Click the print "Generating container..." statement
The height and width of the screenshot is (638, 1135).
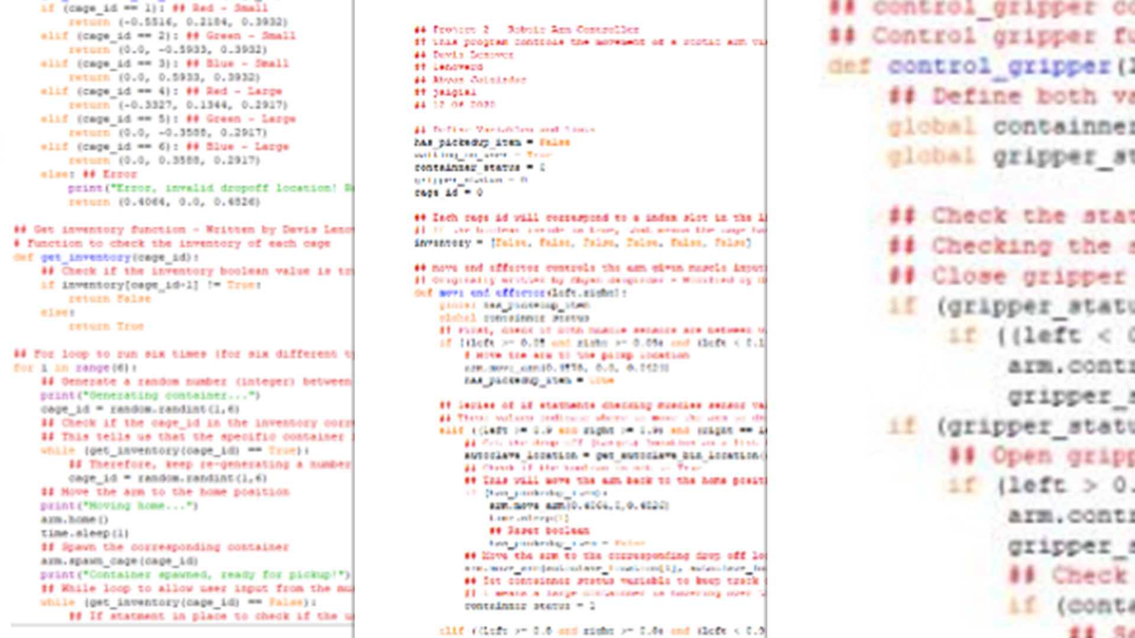point(150,395)
